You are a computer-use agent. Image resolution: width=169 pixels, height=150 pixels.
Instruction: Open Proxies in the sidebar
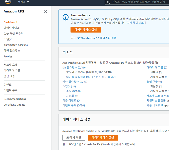click(8, 56)
